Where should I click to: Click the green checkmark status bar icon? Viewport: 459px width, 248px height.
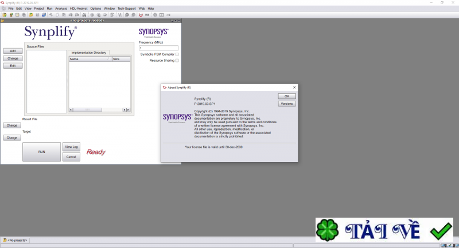point(450,245)
